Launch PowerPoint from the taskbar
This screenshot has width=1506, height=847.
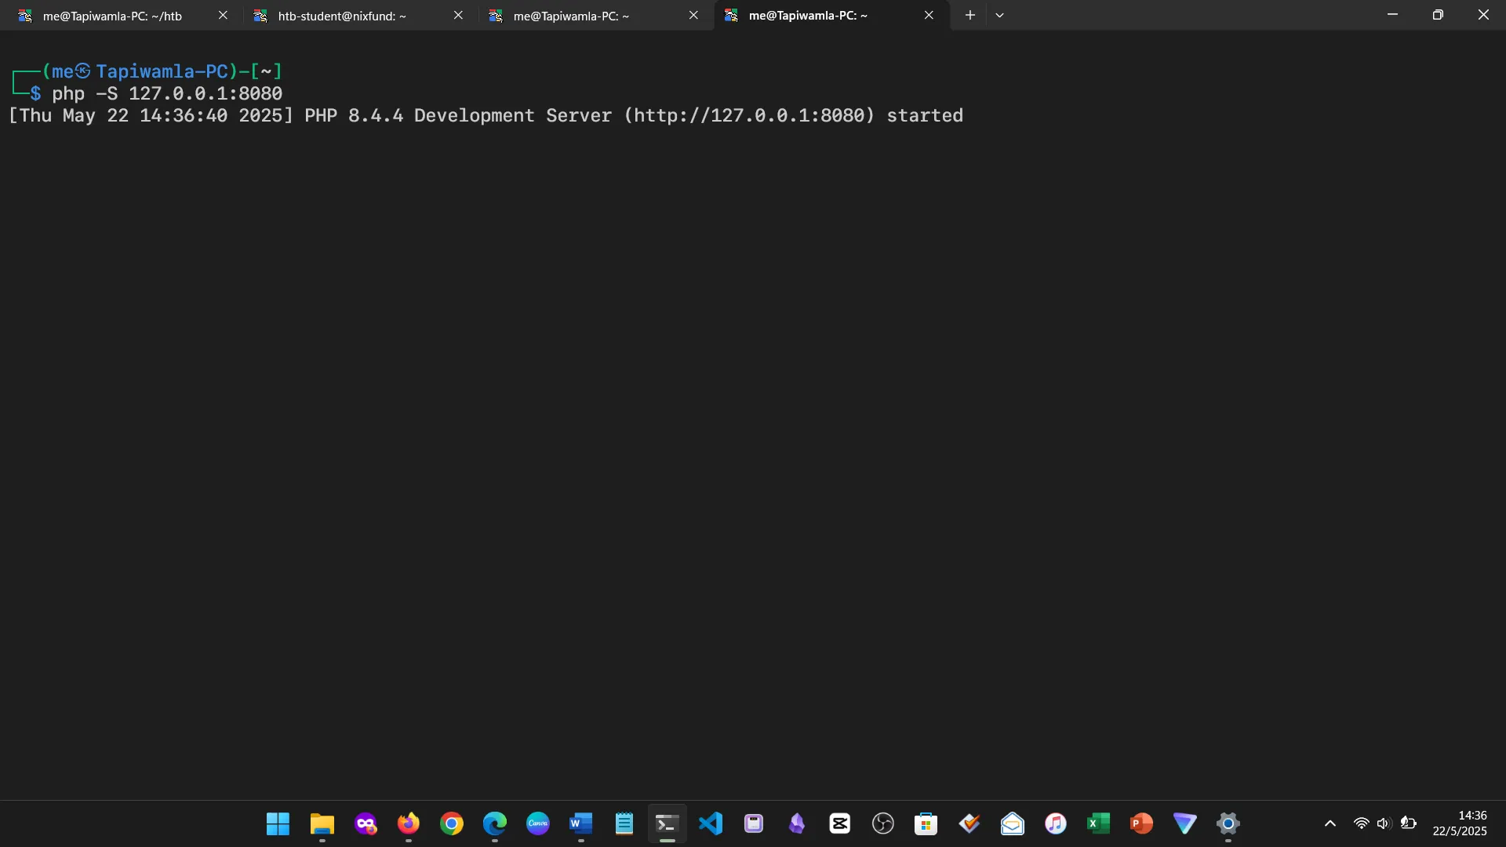(1142, 824)
